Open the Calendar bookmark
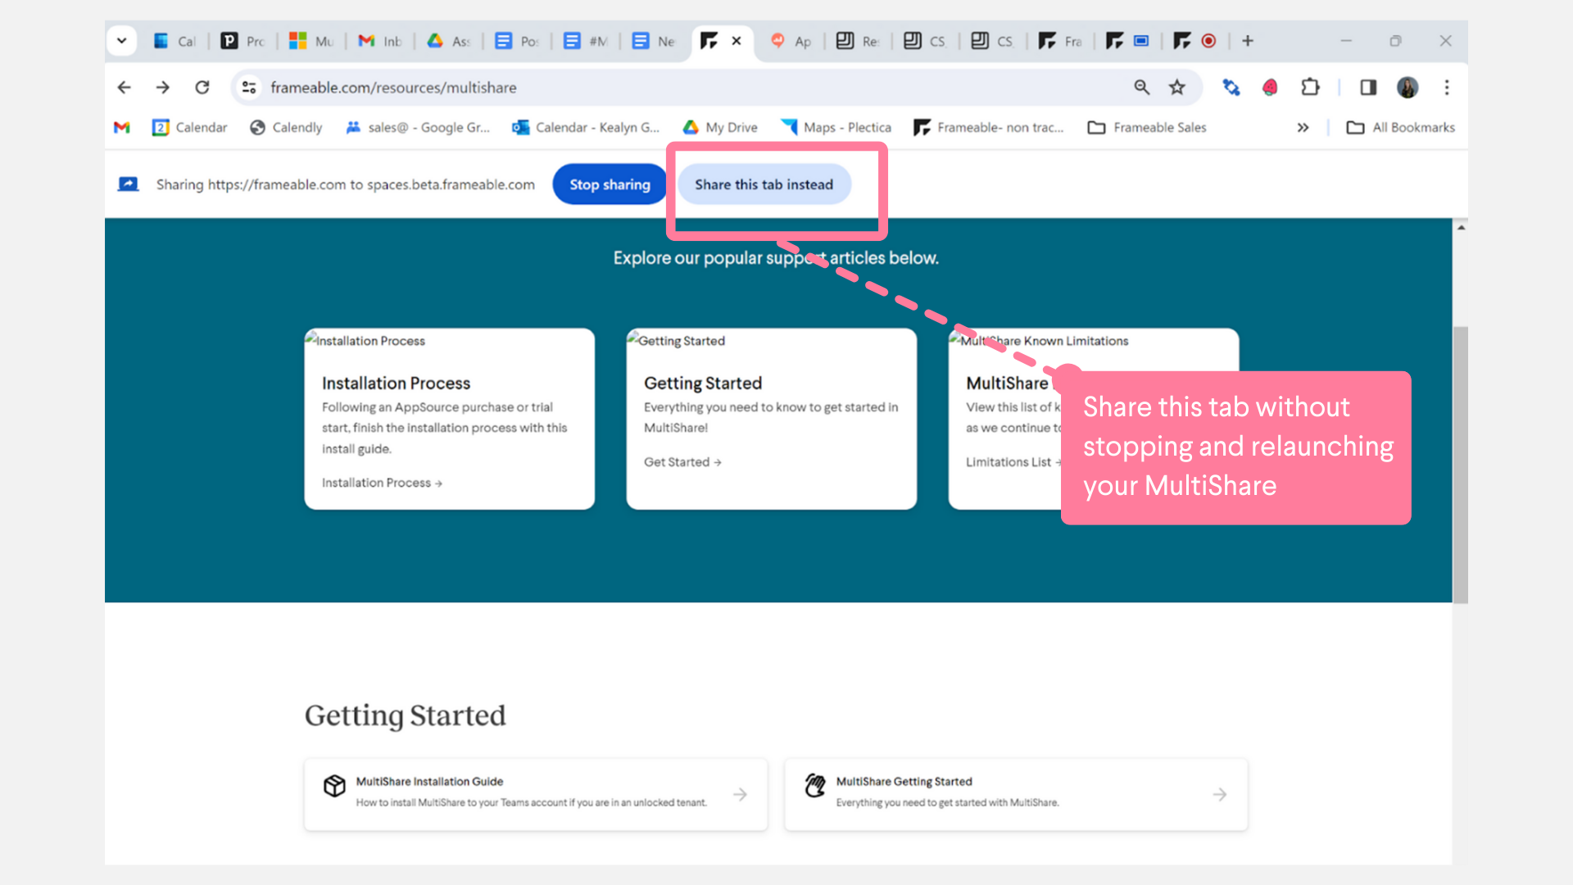The width and height of the screenshot is (1573, 885). point(190,127)
